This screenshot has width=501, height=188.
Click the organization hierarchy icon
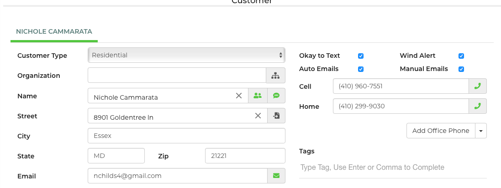[x=275, y=76]
